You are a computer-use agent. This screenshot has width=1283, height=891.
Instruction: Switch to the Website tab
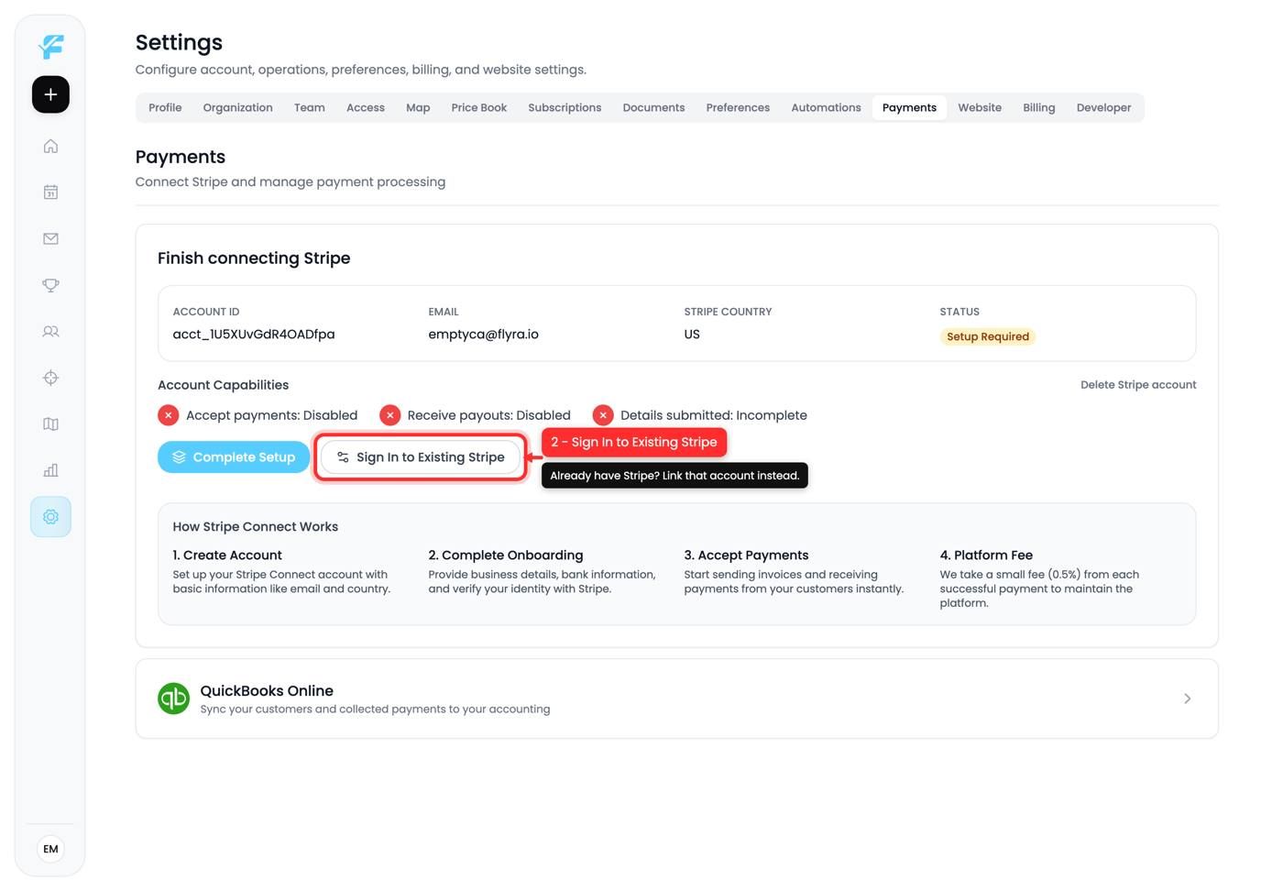(x=980, y=107)
